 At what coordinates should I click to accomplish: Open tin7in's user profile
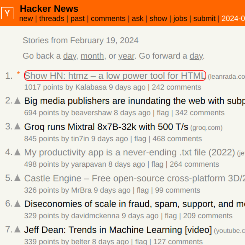(80, 139)
